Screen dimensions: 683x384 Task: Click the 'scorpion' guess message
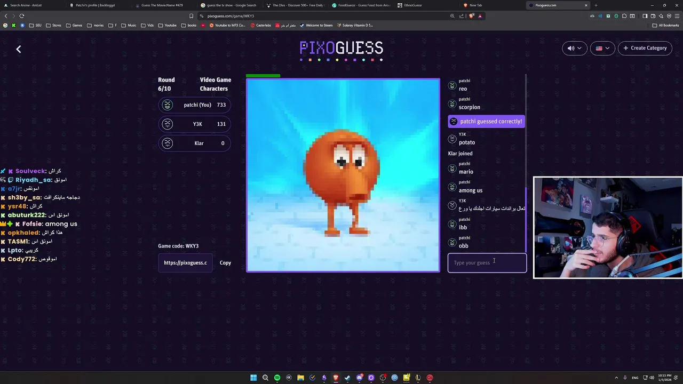click(469, 107)
